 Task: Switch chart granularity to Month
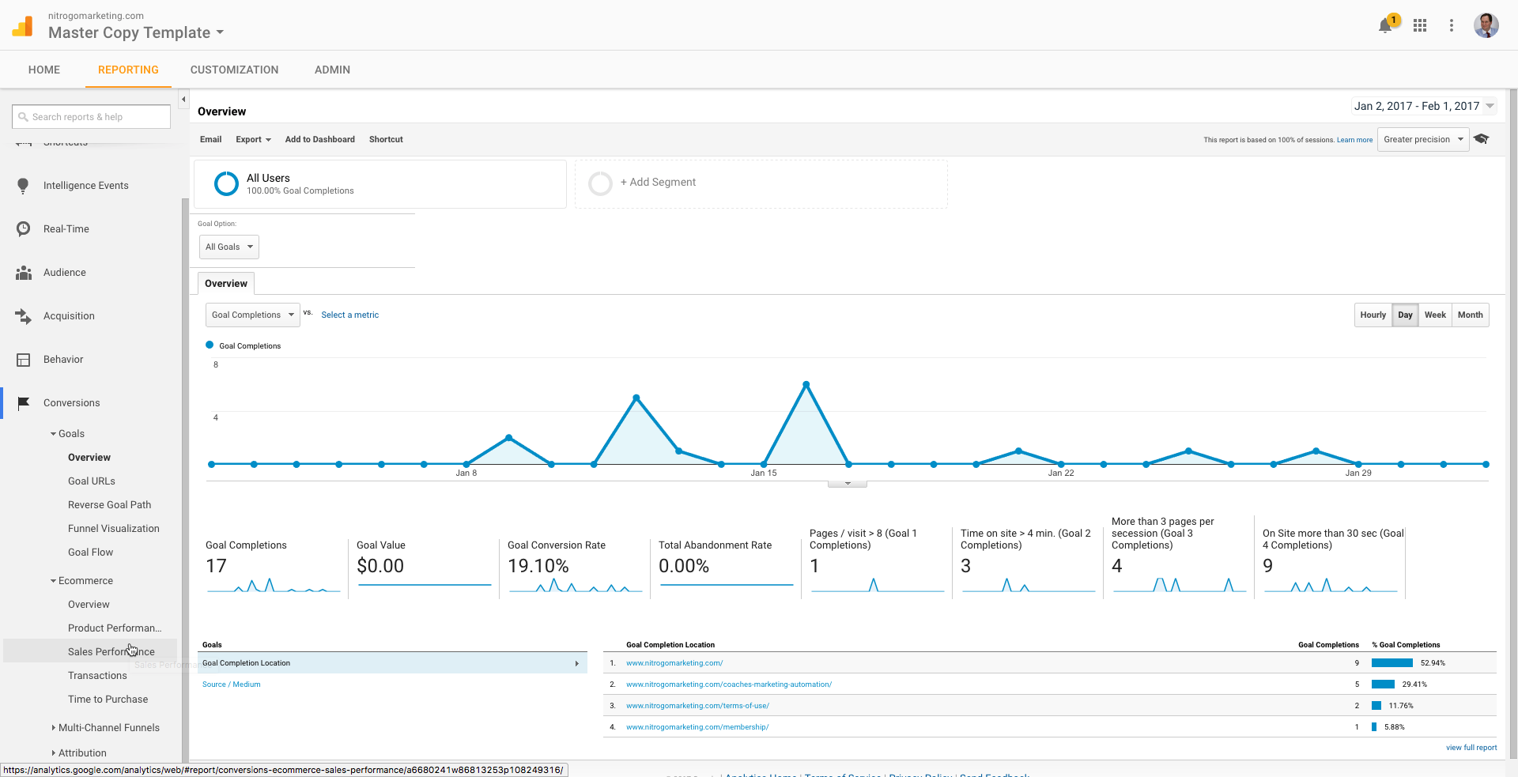pos(1470,315)
